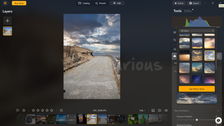The height and width of the screenshot is (126, 224).
Task: Choose the dark storm cloud bank sky
Action: coord(184,43)
